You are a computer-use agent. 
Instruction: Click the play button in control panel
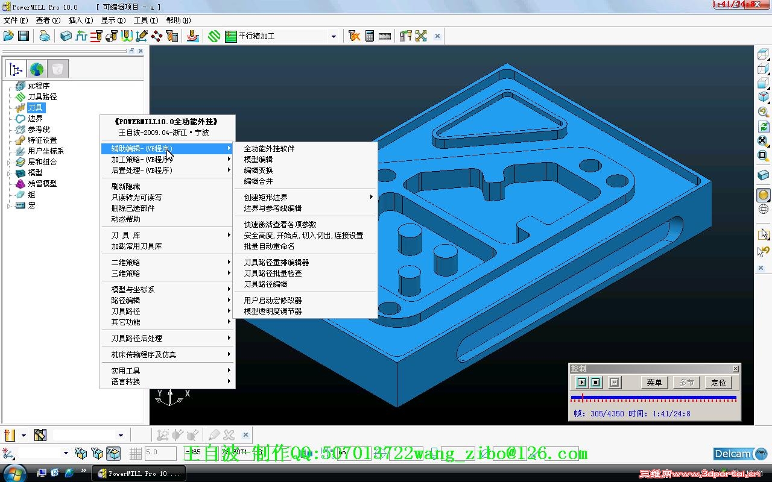(x=581, y=382)
